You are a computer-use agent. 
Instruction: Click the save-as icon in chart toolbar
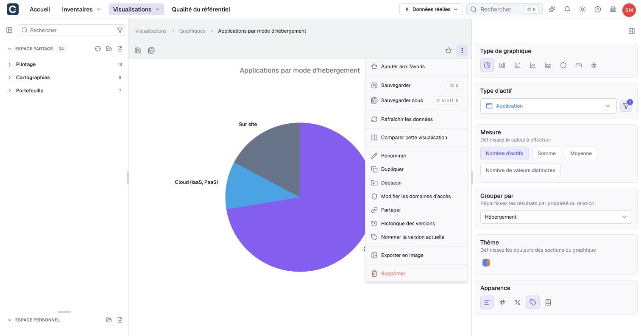click(151, 50)
